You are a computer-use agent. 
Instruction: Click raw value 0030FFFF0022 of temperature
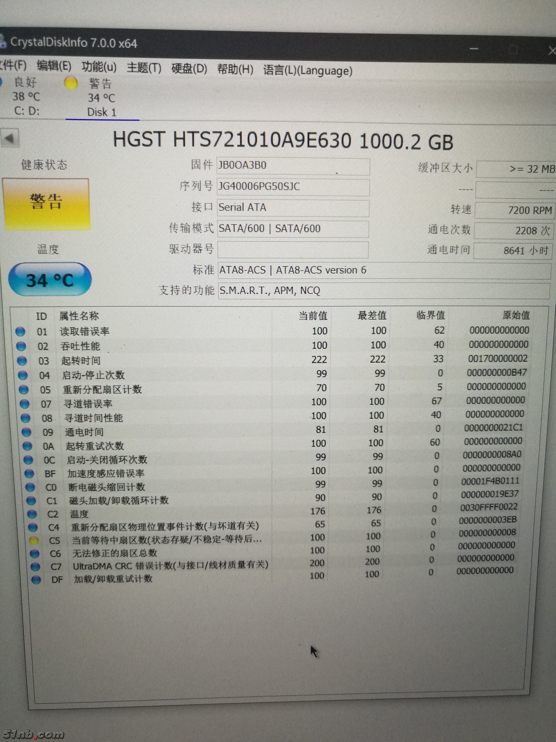pos(489,507)
